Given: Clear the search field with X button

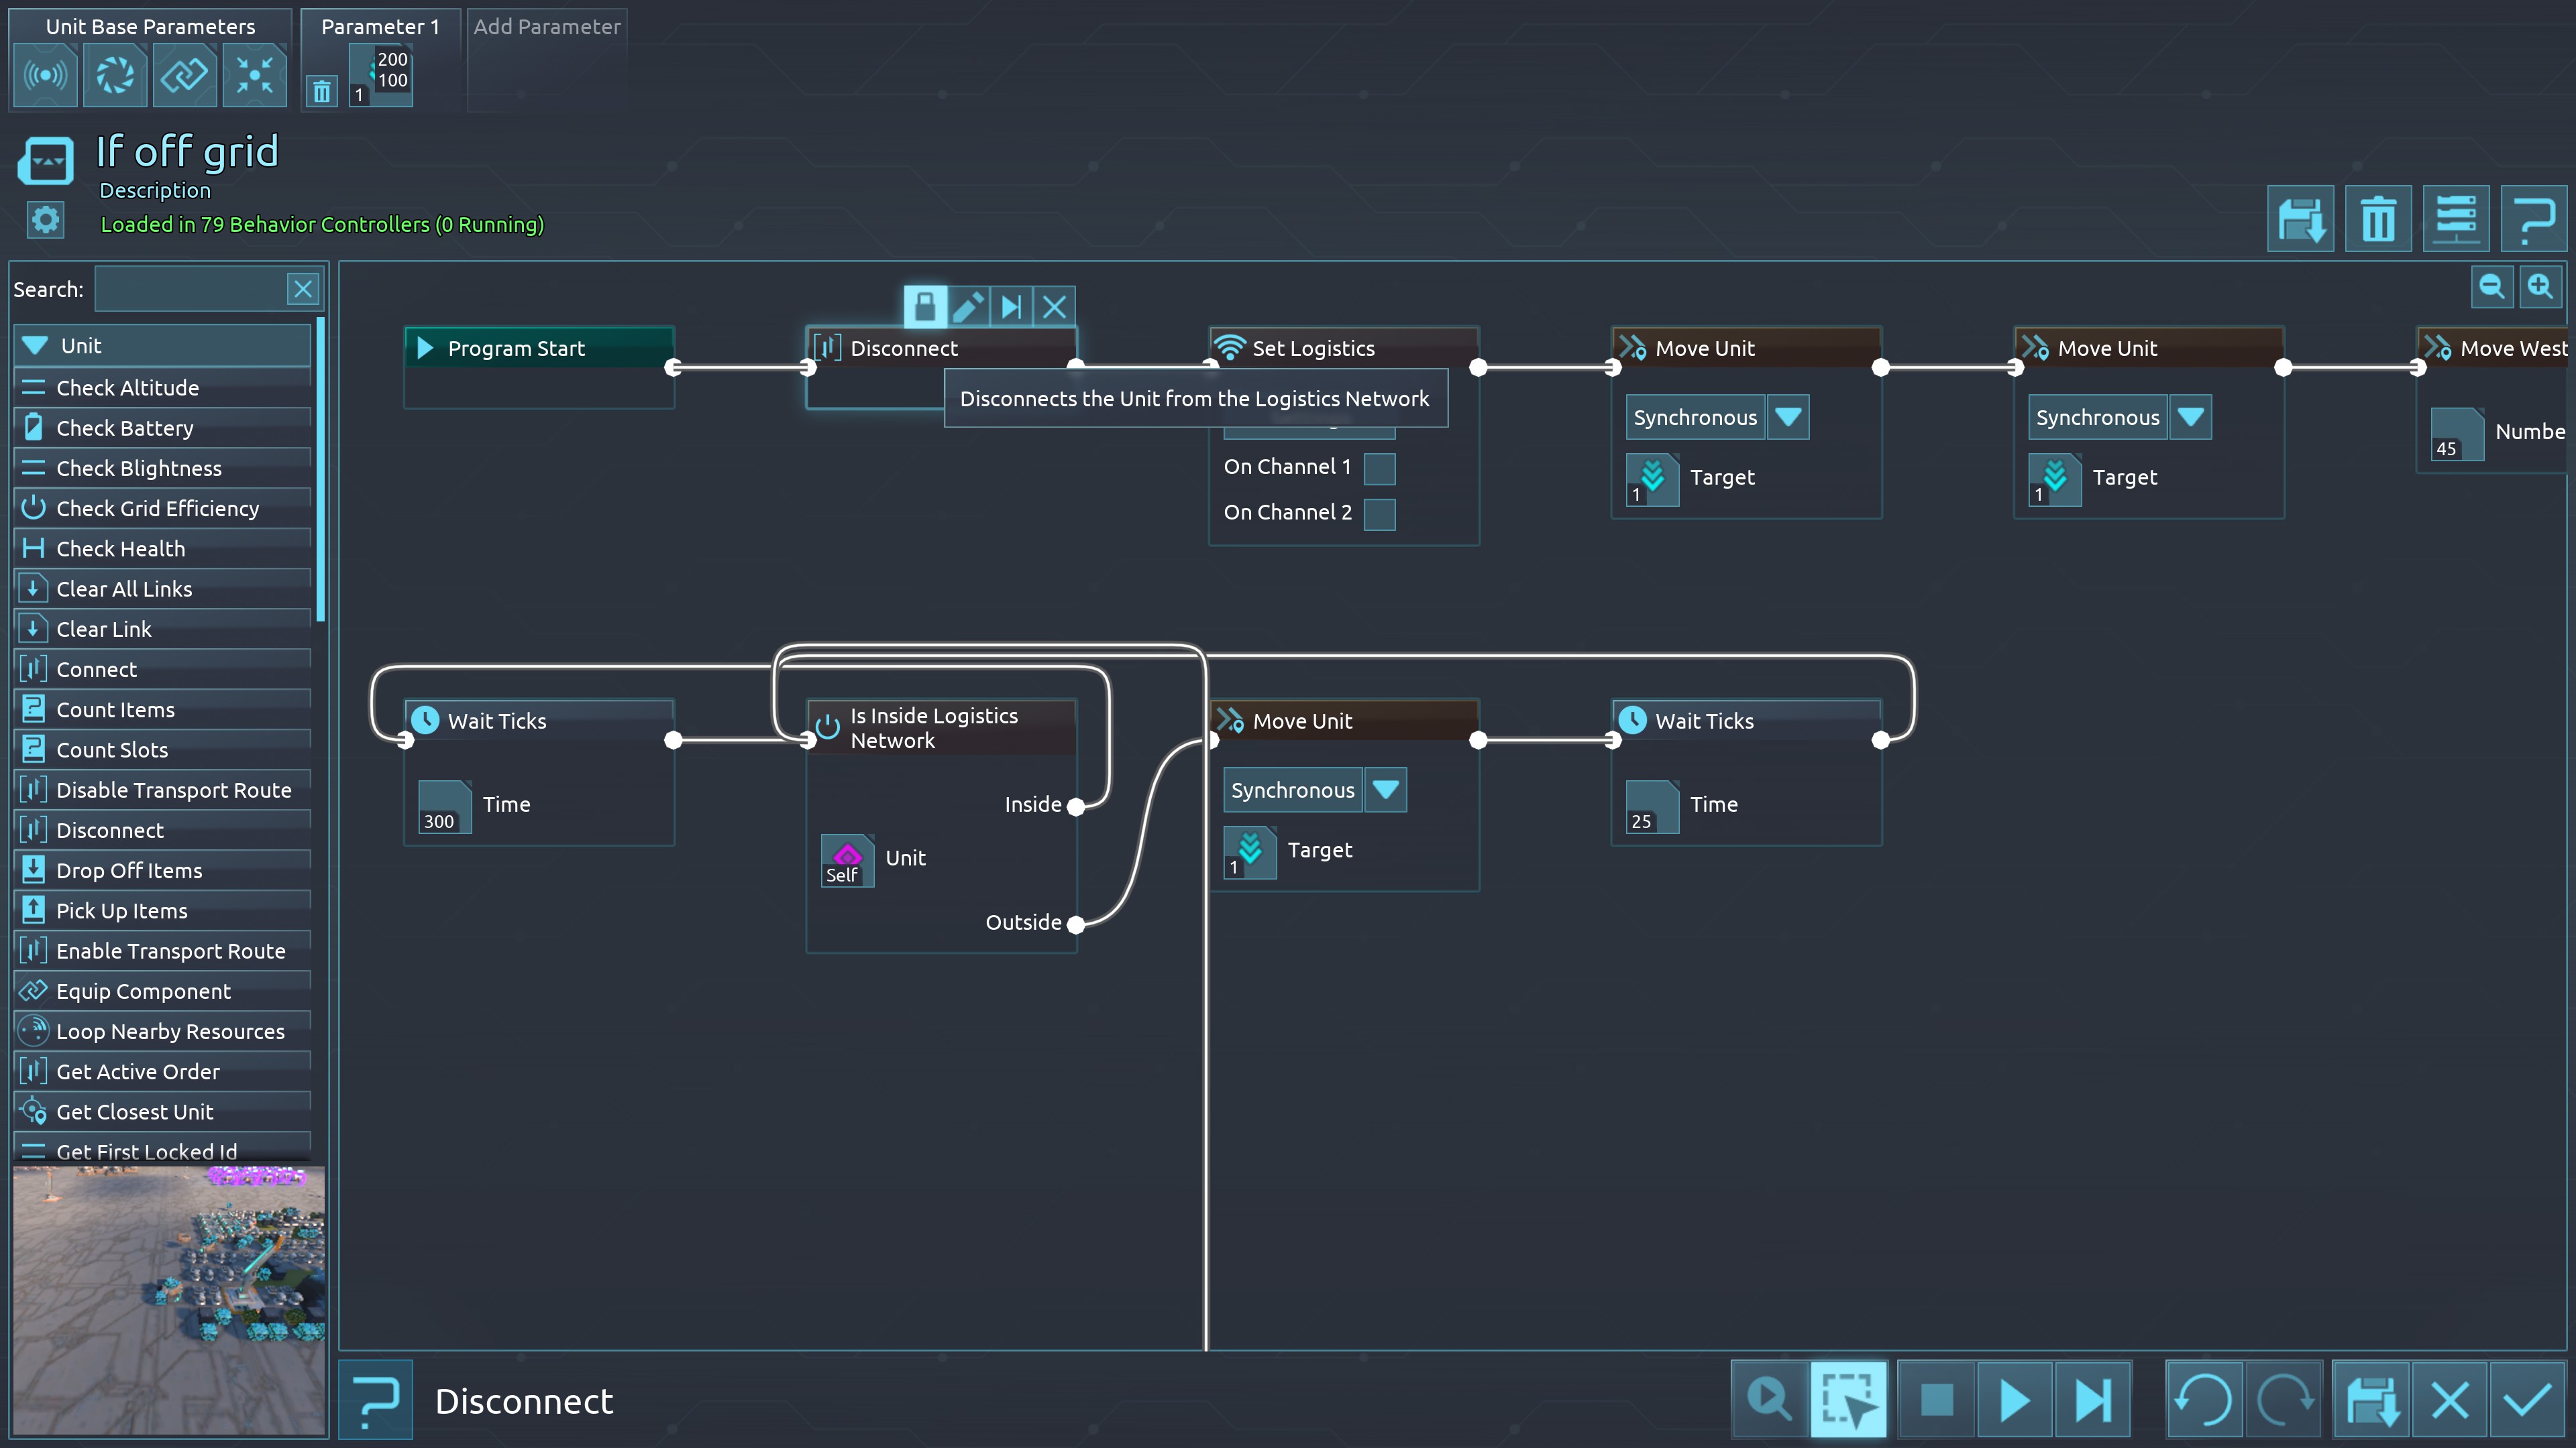Looking at the screenshot, I should pyautogui.click(x=303, y=290).
